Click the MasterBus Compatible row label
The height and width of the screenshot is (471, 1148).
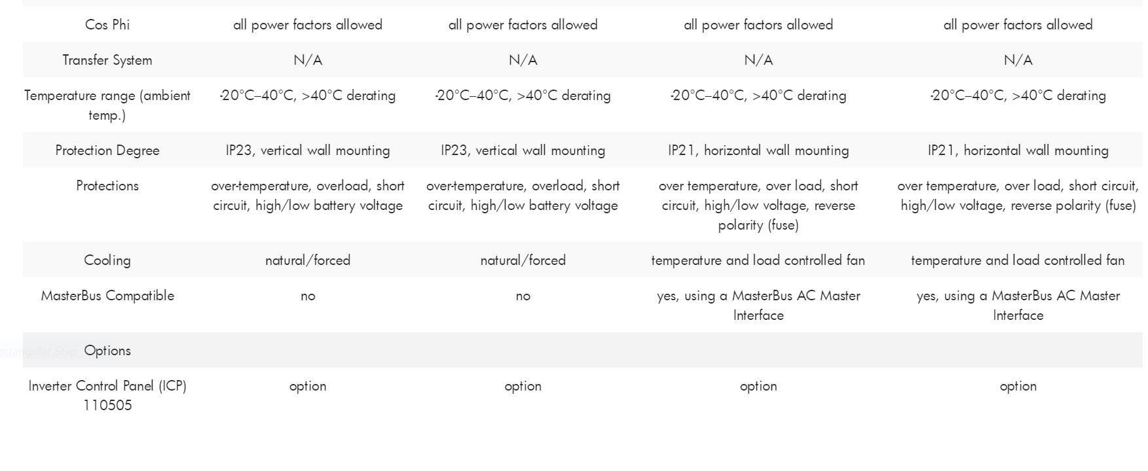[107, 296]
